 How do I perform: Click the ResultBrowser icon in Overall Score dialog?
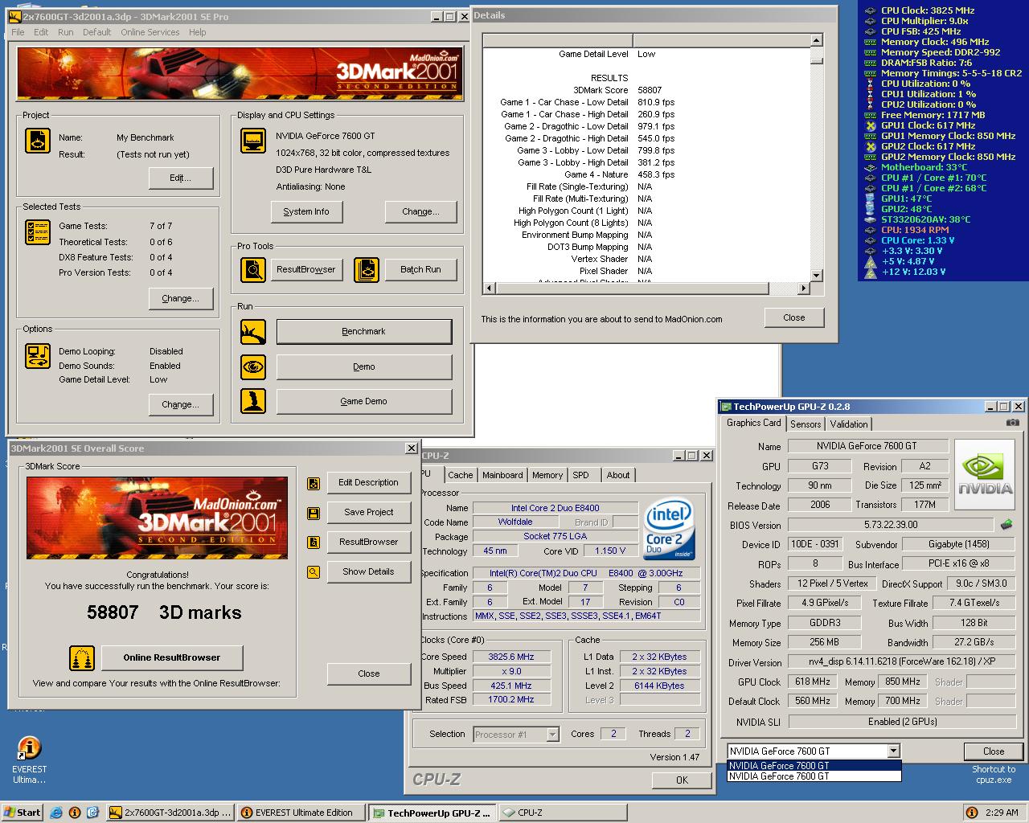[x=314, y=543]
